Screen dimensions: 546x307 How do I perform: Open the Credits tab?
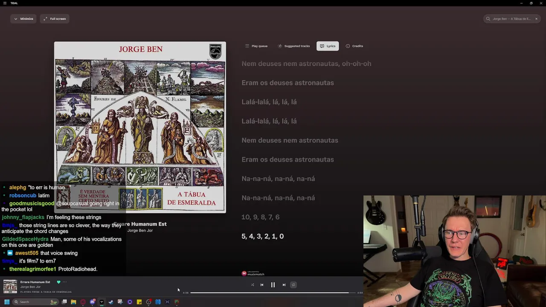(x=354, y=46)
